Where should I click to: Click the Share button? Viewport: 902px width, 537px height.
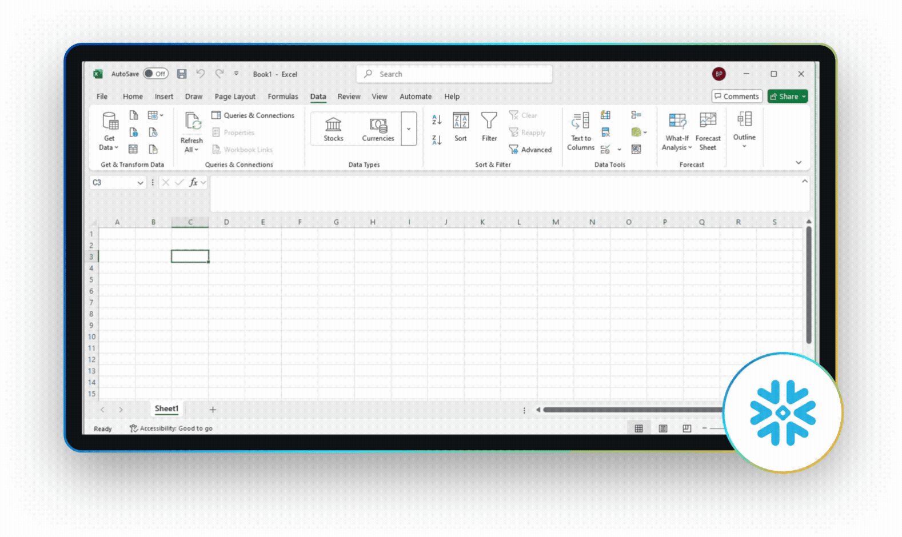pyautogui.click(x=787, y=97)
